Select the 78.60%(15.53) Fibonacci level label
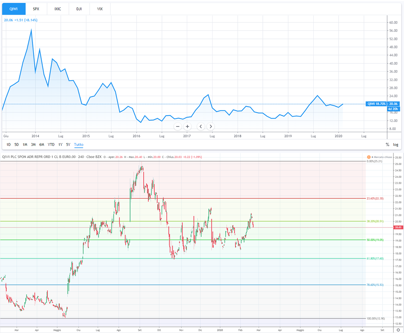This screenshot has height=333, width=404. coord(375,285)
